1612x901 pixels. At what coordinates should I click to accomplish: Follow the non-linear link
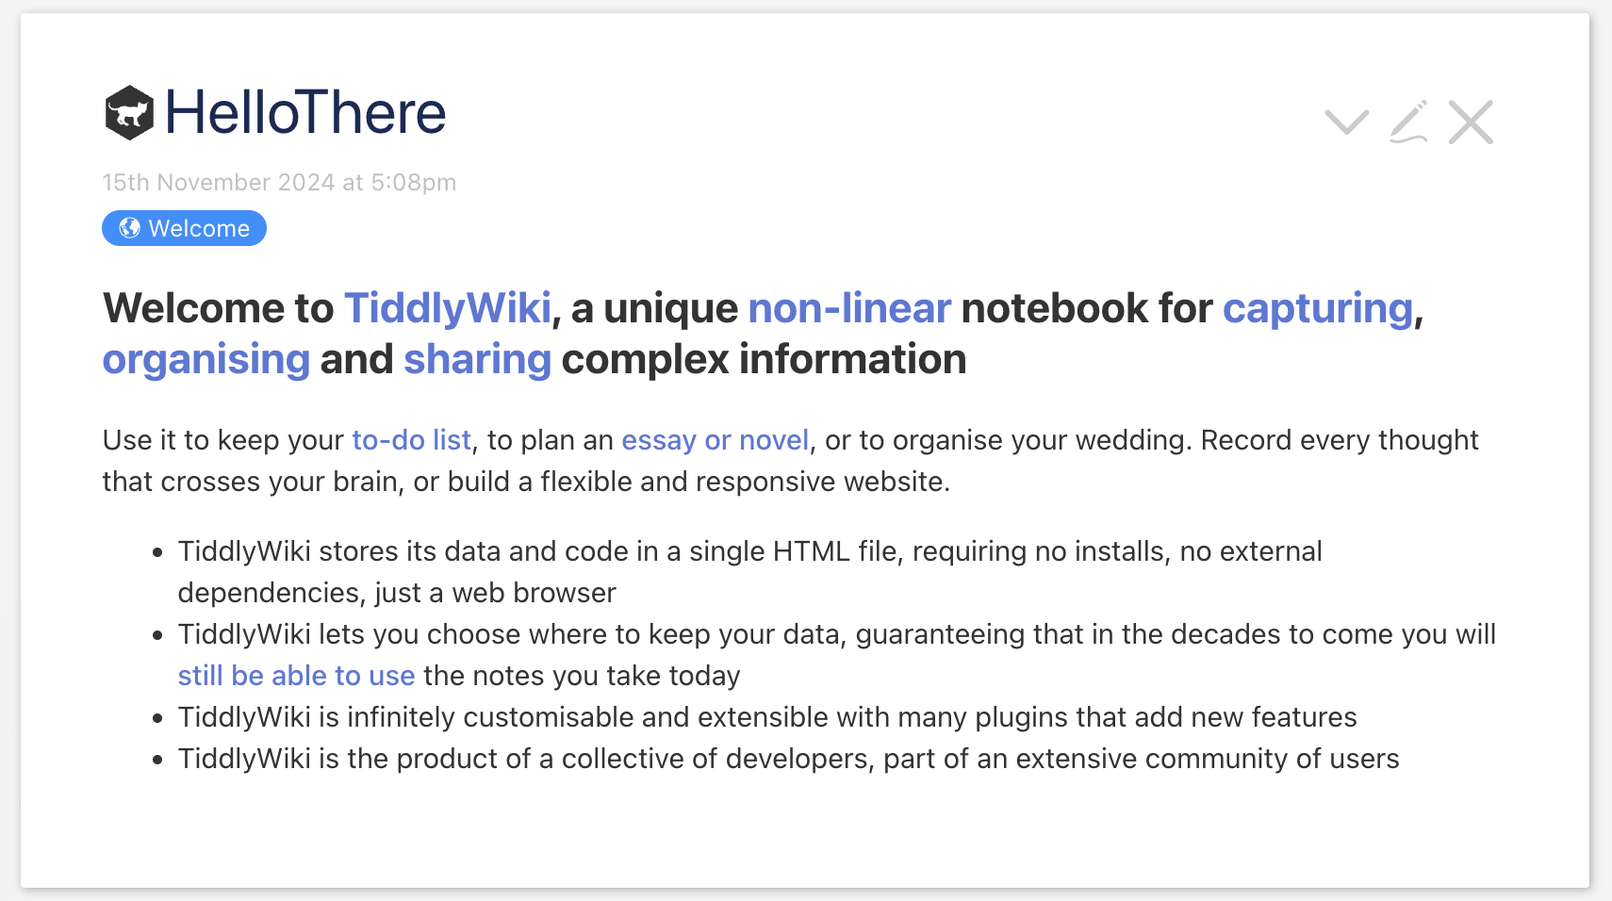point(849,308)
